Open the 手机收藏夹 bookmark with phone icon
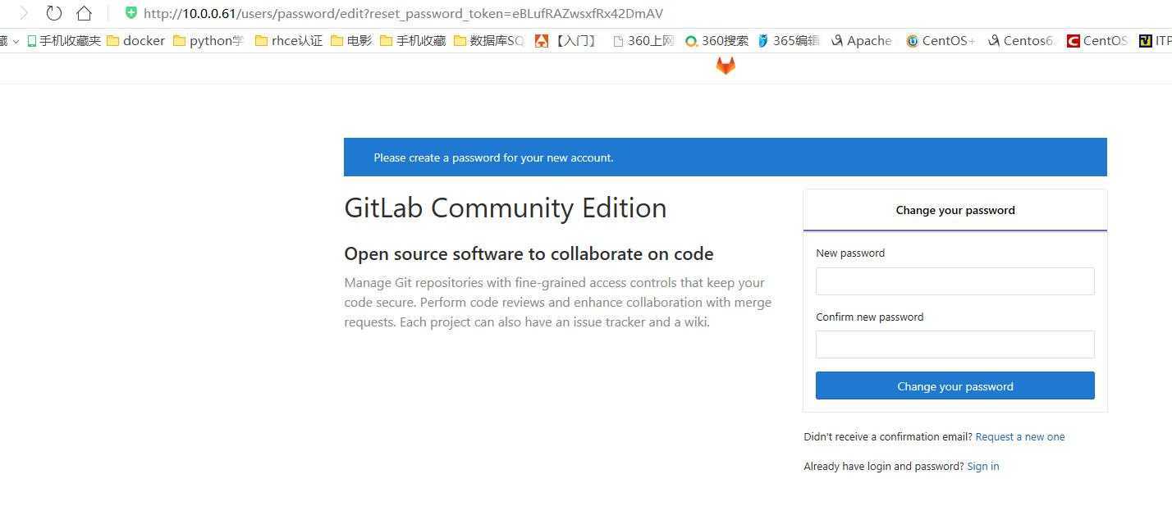The image size is (1172, 520). coord(64,40)
